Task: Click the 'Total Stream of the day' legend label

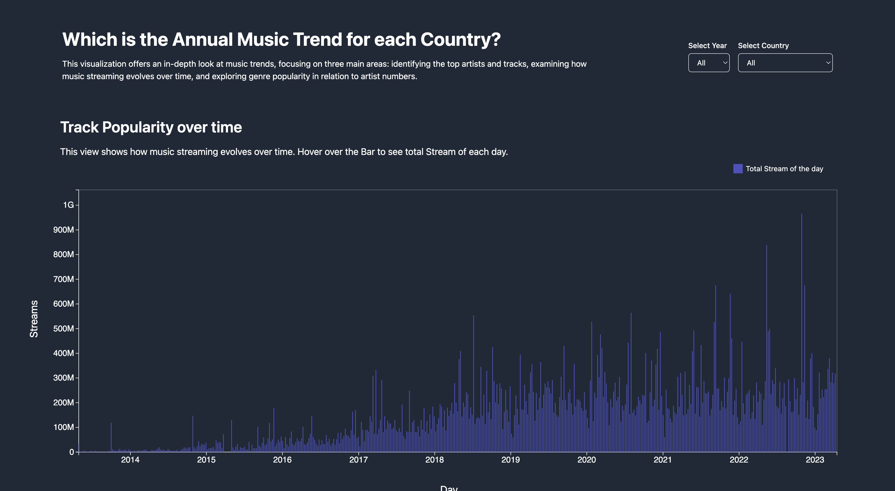Action: tap(784, 169)
